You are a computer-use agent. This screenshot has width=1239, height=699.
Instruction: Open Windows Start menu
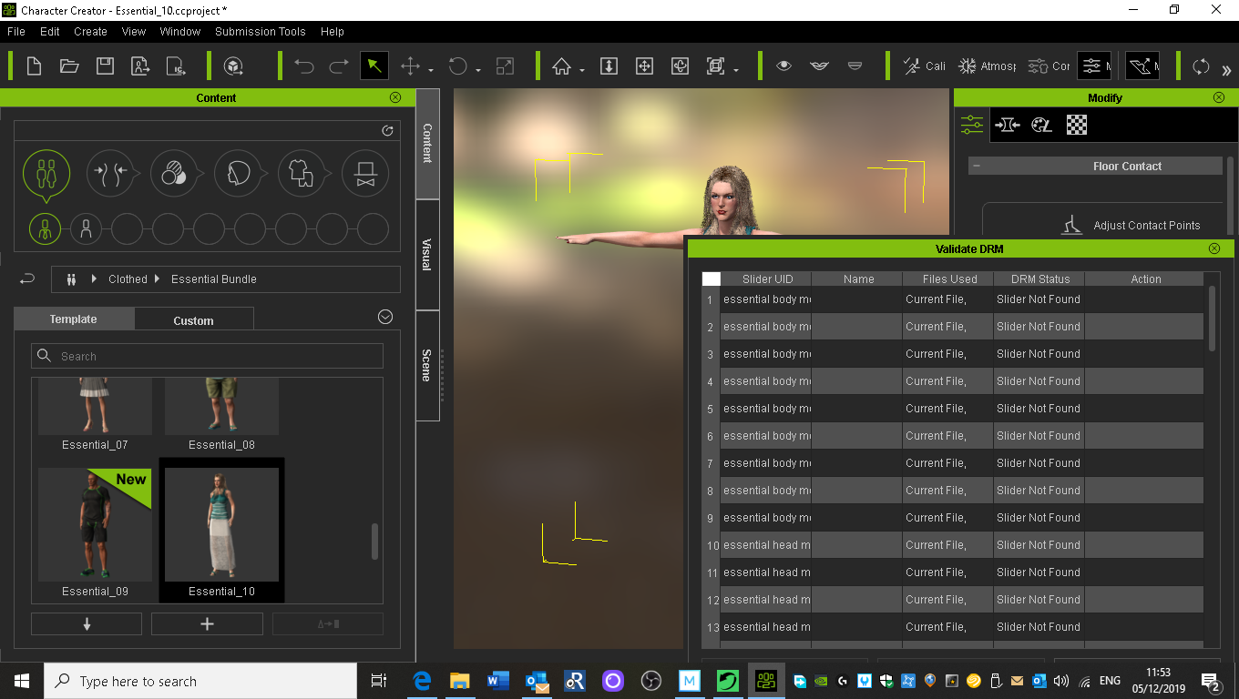coord(22,681)
